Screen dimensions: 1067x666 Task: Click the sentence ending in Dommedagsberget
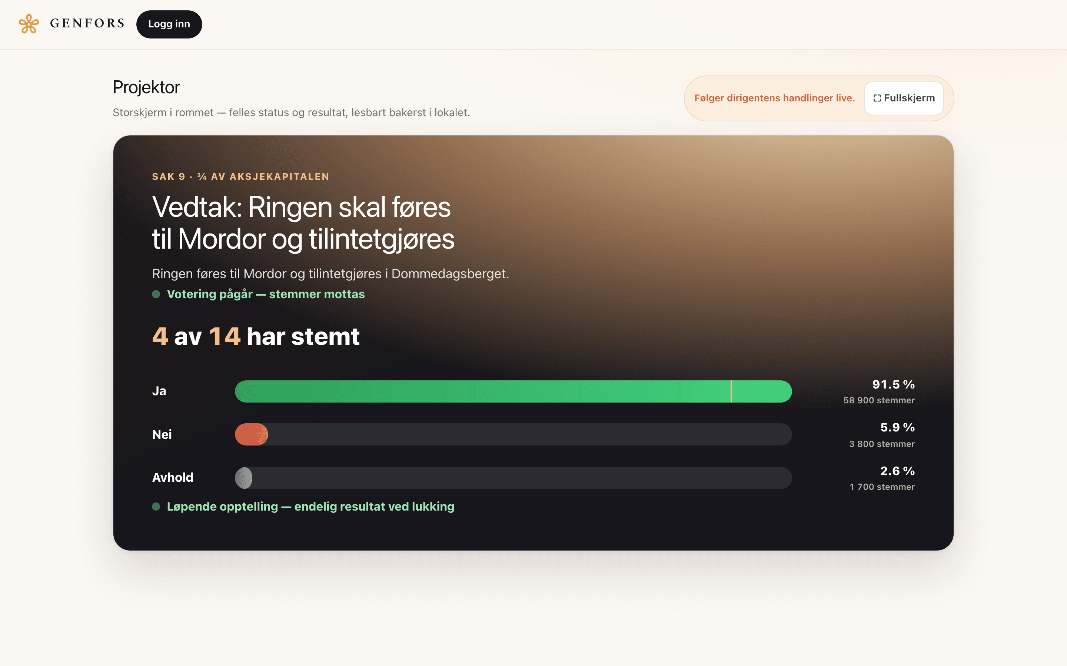click(x=330, y=273)
